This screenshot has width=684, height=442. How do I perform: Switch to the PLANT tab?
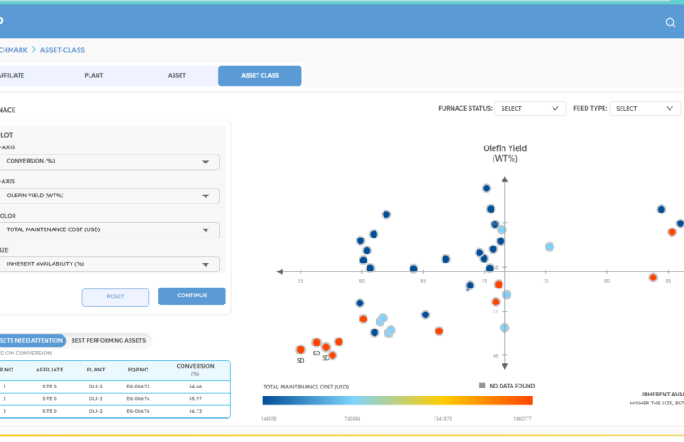tap(94, 75)
